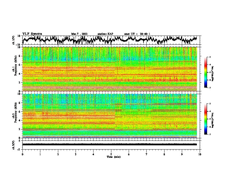This screenshot has height=173, width=225.
Task: Click the "Time (min)" axis label
Action: 114,157
